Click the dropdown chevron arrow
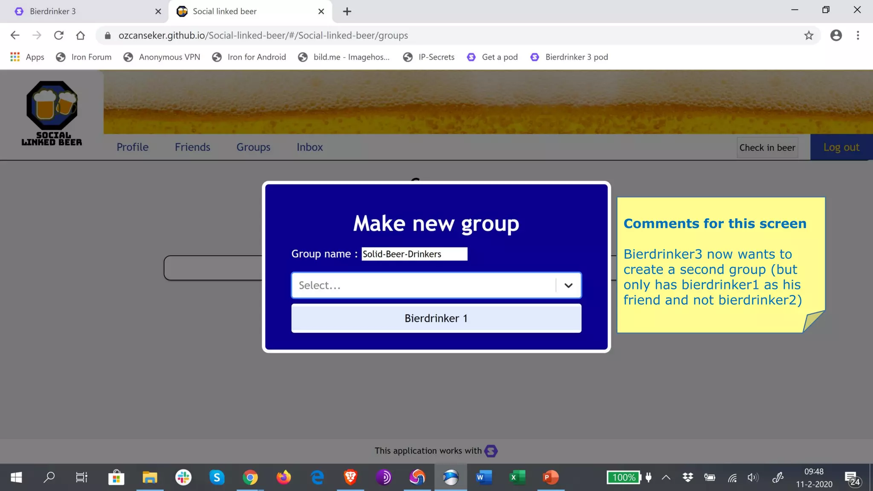The image size is (873, 491). [x=568, y=286]
